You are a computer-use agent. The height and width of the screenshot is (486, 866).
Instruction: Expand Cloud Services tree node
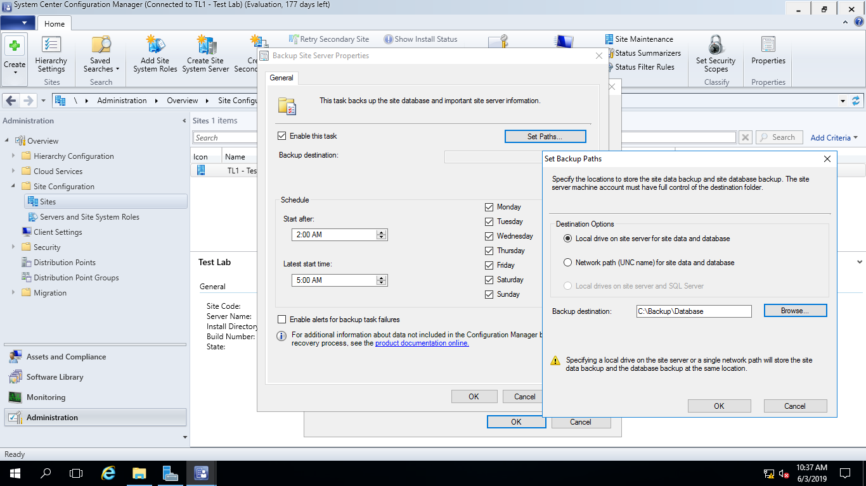point(13,171)
